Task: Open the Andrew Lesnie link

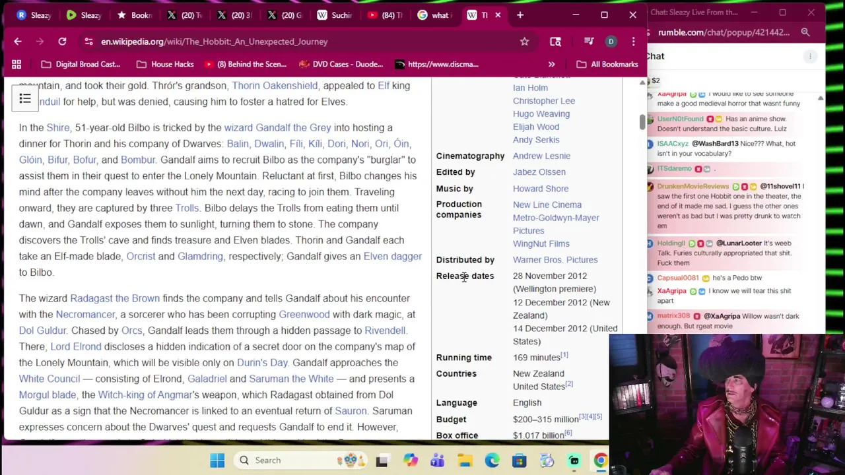Action: 541,156
